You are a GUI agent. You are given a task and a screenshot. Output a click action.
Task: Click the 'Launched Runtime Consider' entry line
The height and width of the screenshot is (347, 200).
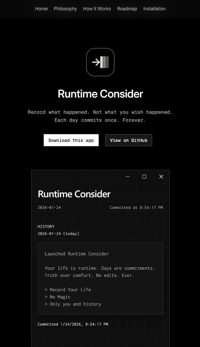(77, 254)
